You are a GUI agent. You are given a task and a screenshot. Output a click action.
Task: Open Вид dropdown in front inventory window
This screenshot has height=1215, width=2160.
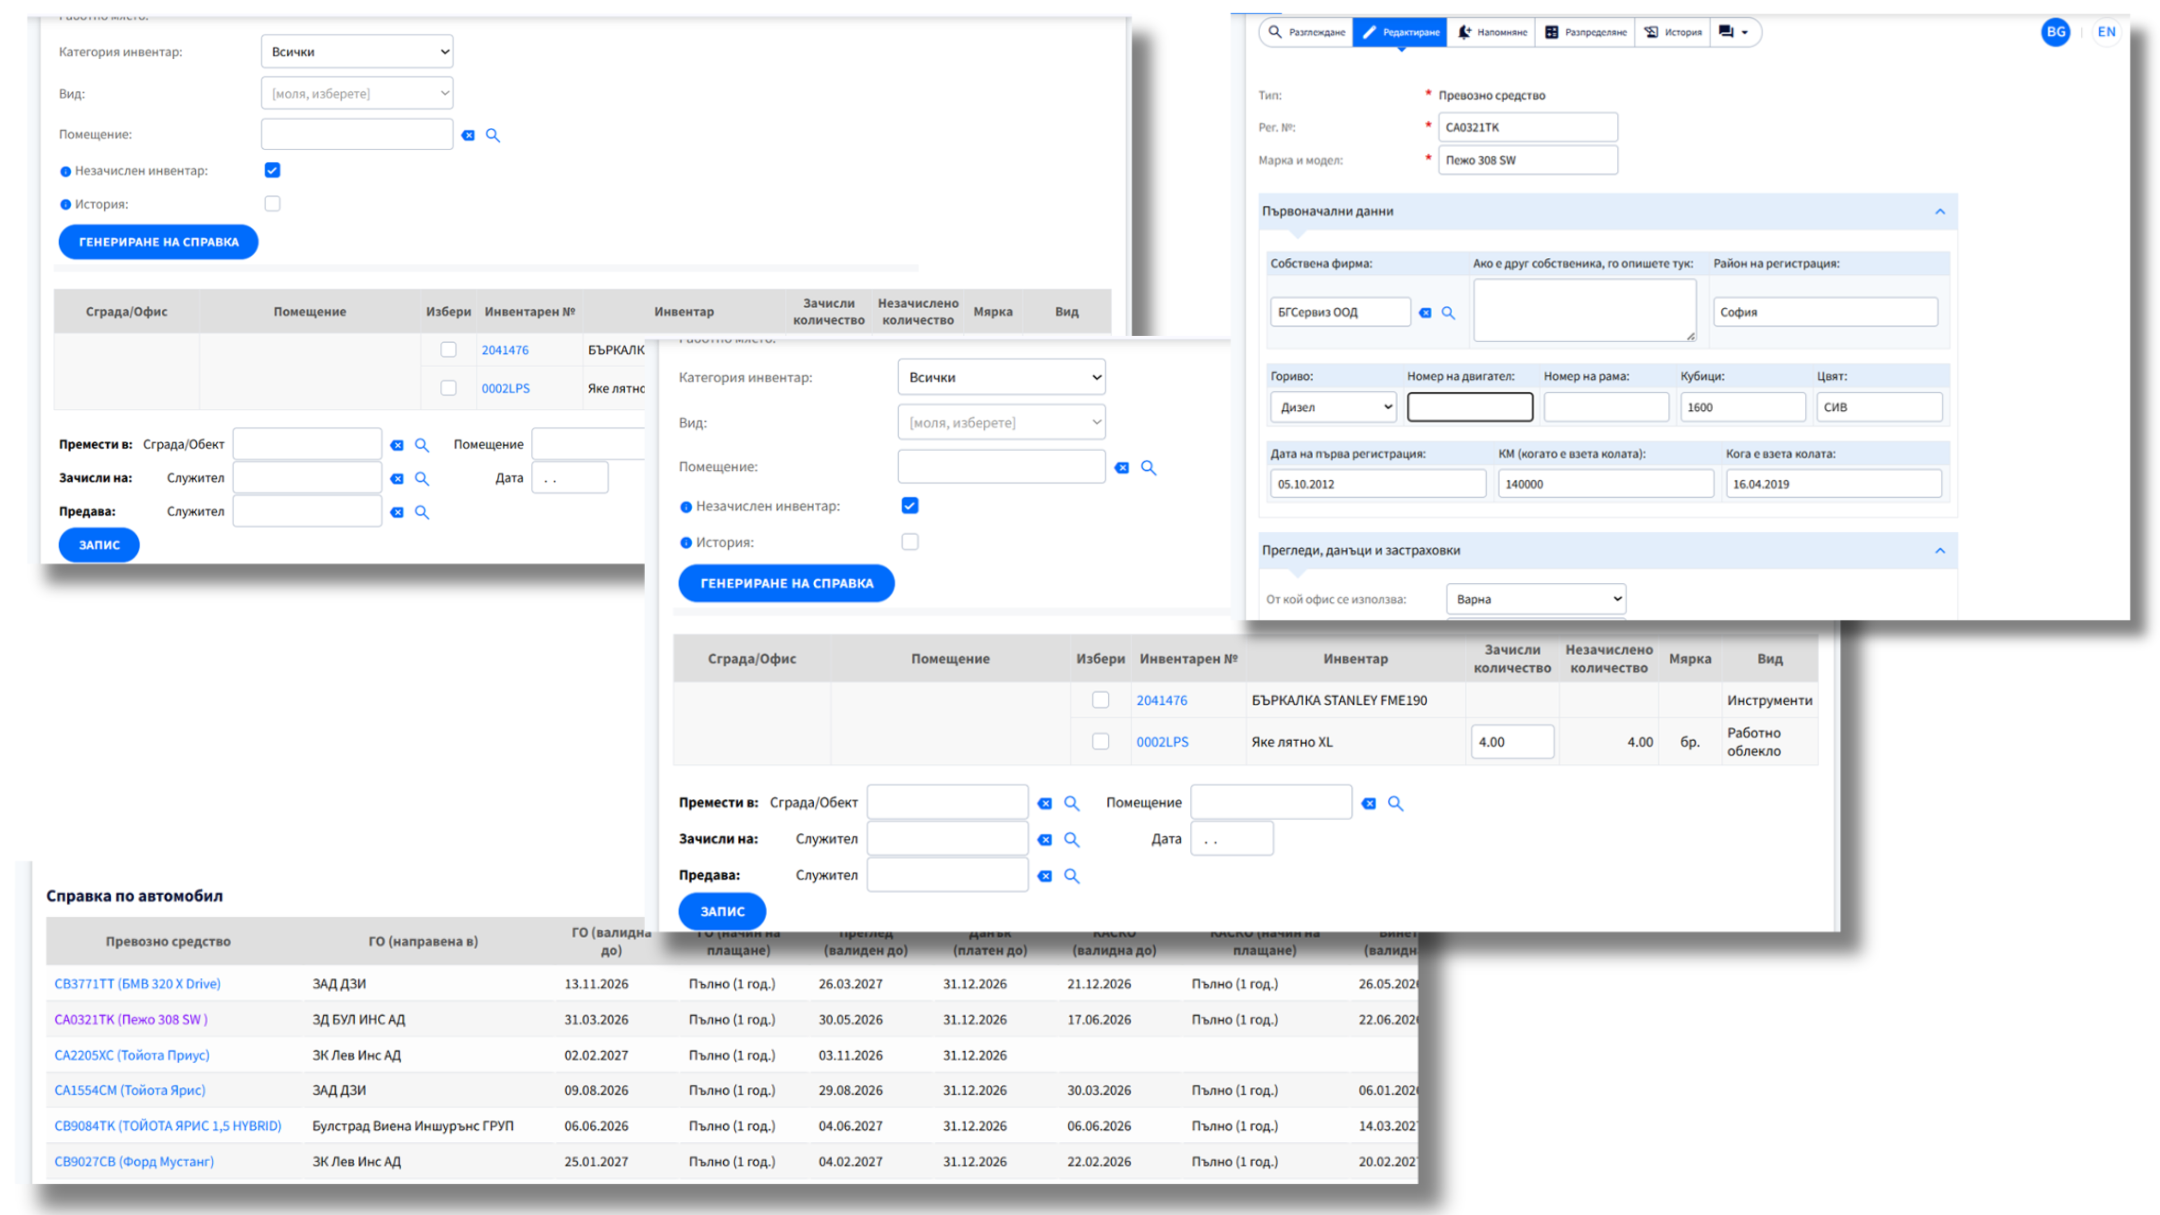point(1001,423)
